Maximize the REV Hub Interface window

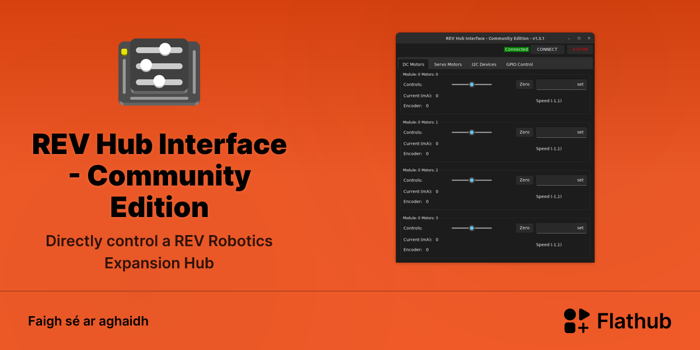click(x=579, y=38)
